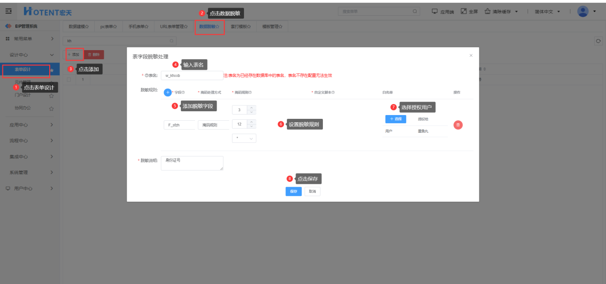Viewport: 606px width, 284px height.
Task: Switch to the 模板管理 tab
Action: point(272,27)
